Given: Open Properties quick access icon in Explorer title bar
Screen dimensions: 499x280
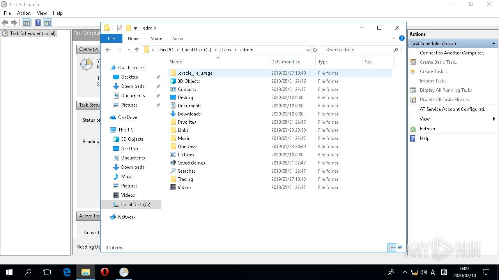Looking at the screenshot, I should pyautogui.click(x=120, y=28).
